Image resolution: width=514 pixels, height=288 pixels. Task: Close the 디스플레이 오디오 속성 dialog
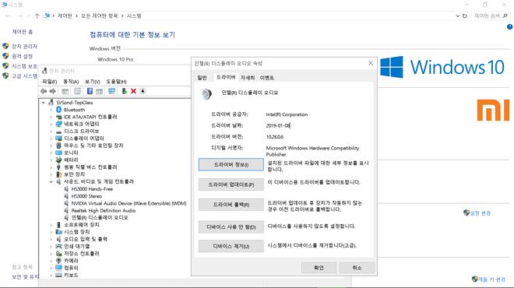tap(371, 63)
